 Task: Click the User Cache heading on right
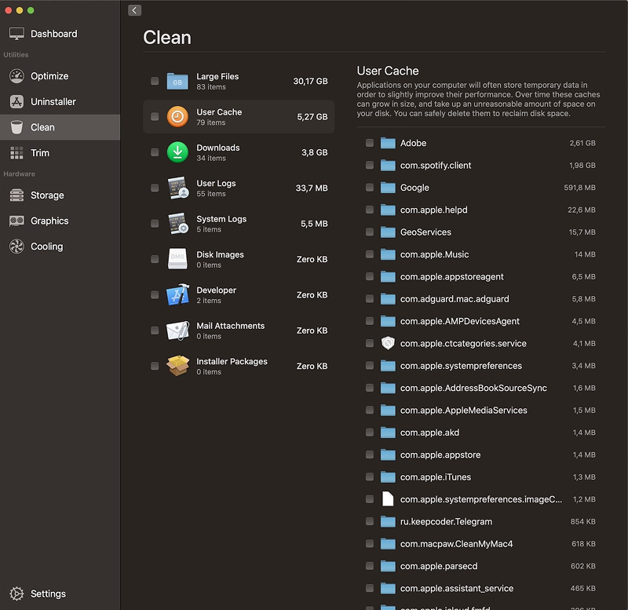(x=388, y=71)
